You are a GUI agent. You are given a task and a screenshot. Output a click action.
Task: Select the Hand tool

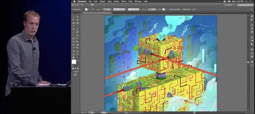click(74, 58)
